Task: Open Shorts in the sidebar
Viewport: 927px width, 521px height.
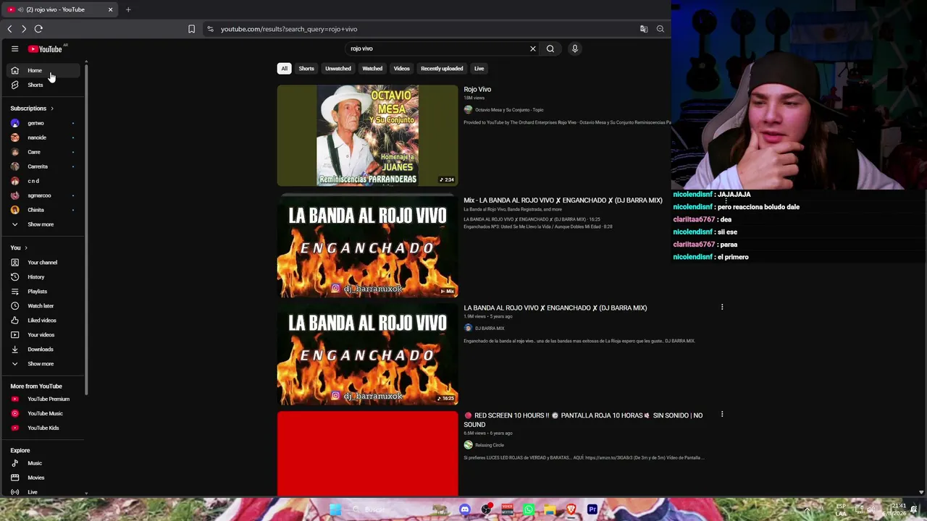Action: pos(43,85)
